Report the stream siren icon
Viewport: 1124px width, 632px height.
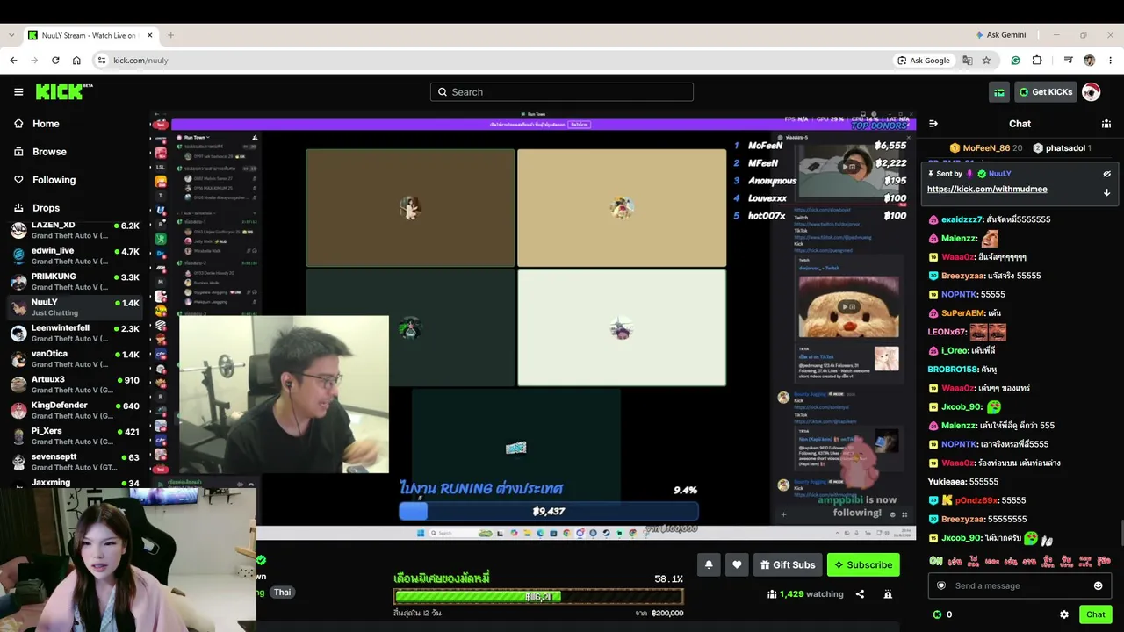point(888,594)
